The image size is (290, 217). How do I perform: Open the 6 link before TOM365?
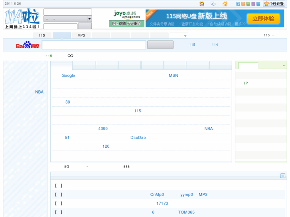click(153, 212)
